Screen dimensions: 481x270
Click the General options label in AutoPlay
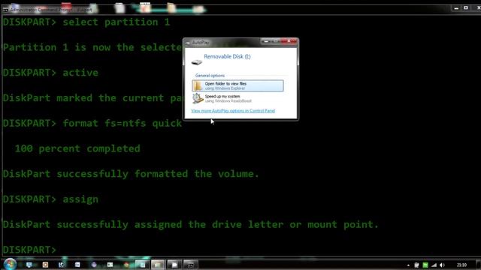coord(210,75)
